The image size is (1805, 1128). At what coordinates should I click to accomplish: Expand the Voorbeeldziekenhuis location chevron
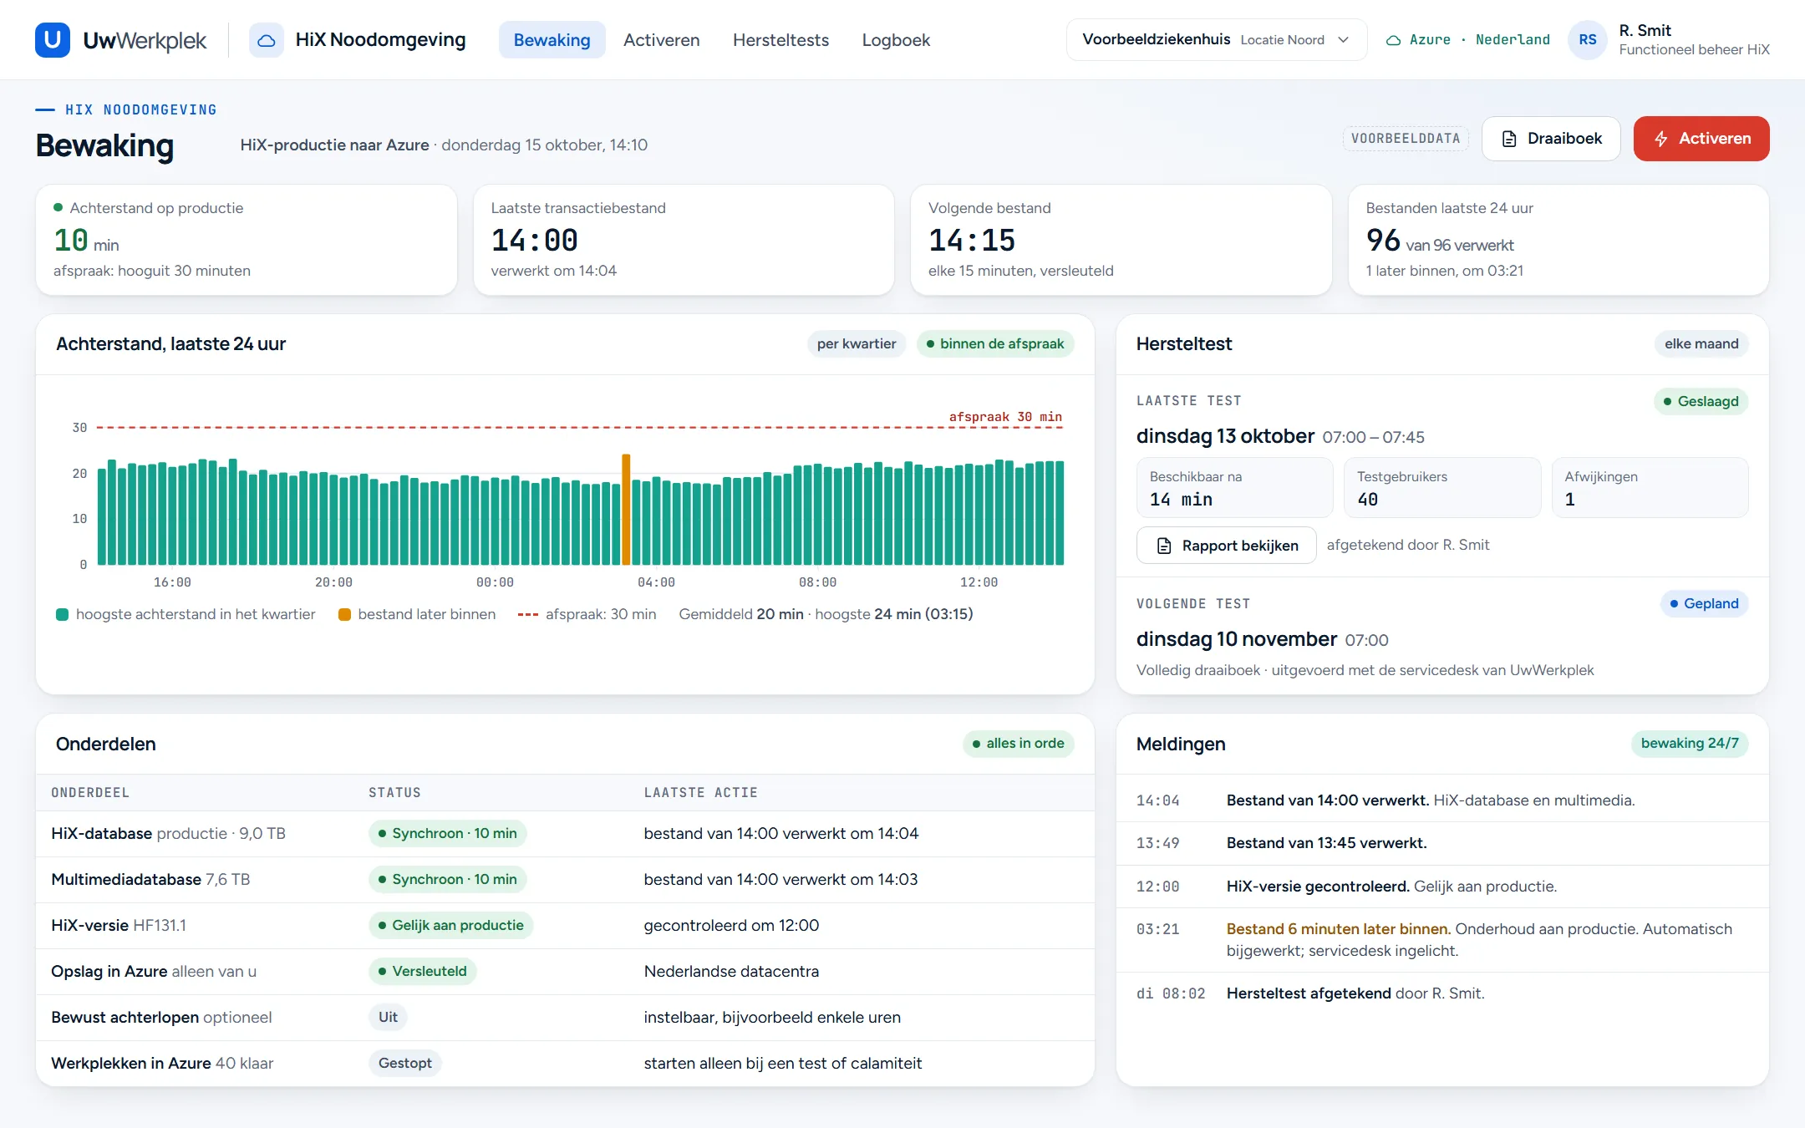[x=1343, y=40]
